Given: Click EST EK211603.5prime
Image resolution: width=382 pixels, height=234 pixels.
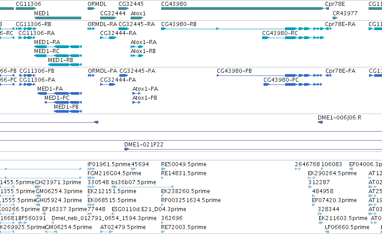Looking at the screenshot, I should (x=321, y=223).
